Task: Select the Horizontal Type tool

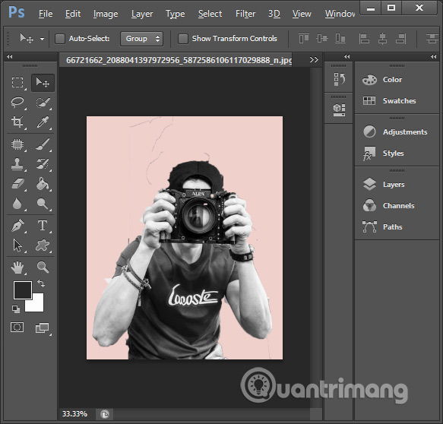Action: pos(43,226)
